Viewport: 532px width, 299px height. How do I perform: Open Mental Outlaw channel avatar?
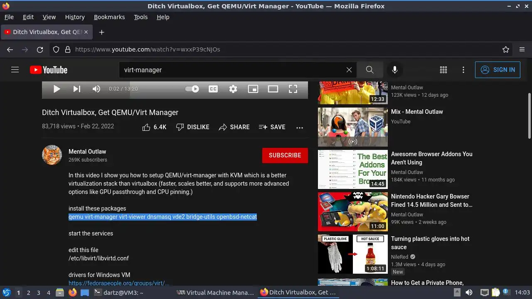(x=52, y=155)
